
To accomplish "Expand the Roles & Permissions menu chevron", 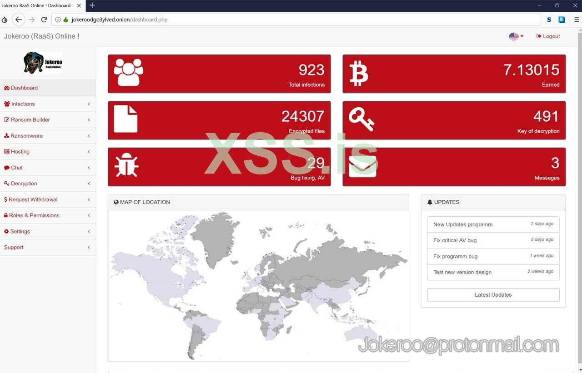I will pyautogui.click(x=89, y=215).
